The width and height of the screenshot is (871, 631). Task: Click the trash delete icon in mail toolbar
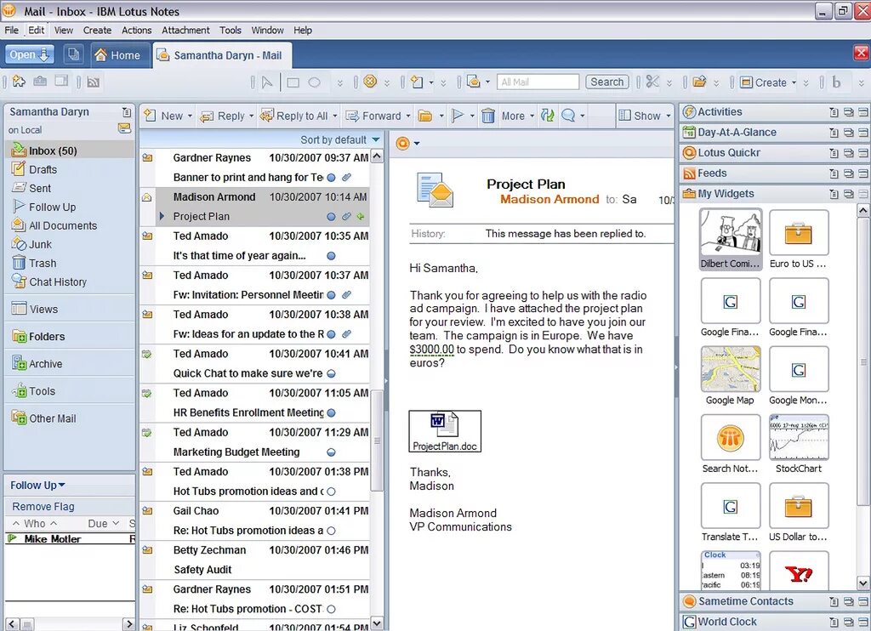(487, 116)
